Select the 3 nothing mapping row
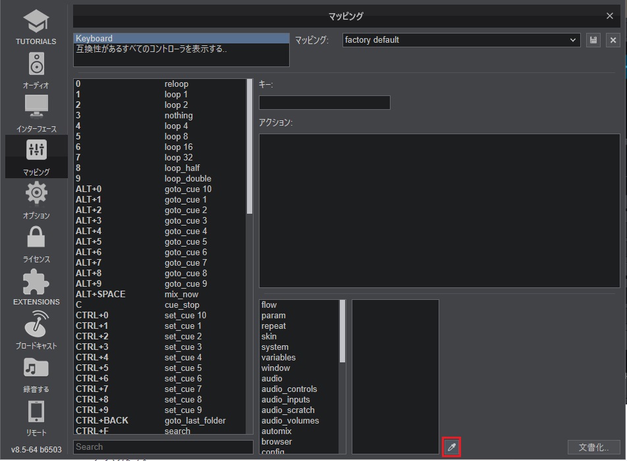627x461 pixels. [160, 115]
